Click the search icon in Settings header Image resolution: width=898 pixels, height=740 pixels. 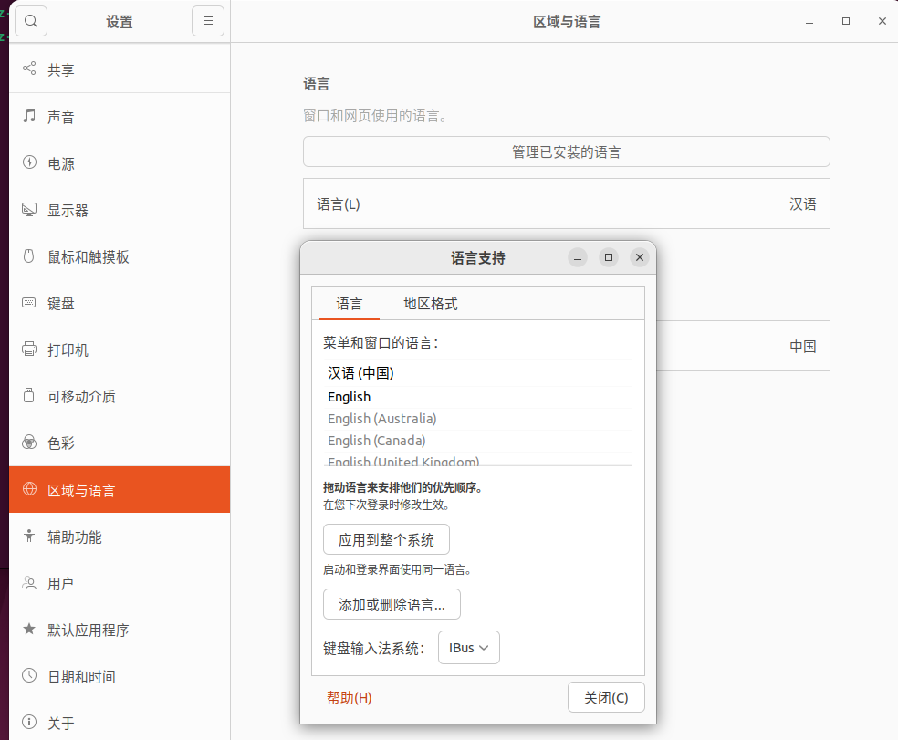(x=31, y=21)
